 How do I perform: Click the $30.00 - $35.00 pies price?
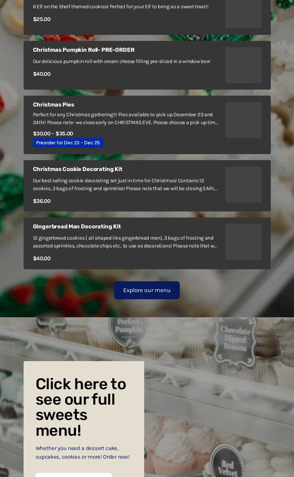tap(53, 133)
